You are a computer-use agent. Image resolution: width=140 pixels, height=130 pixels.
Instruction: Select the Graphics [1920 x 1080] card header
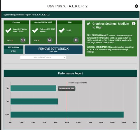click(43, 22)
